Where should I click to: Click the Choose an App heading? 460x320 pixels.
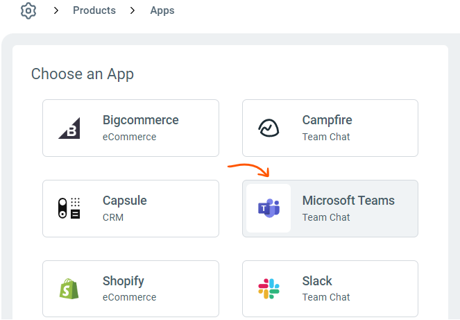[83, 74]
